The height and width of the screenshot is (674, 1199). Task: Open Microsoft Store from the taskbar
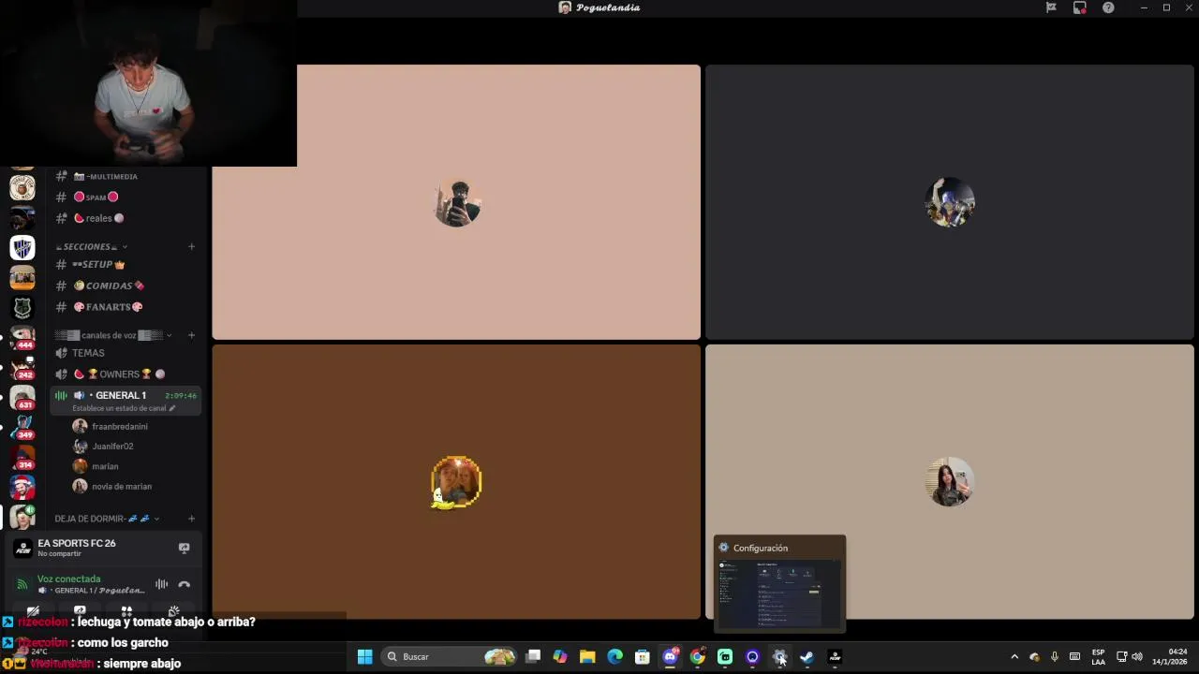(643, 656)
